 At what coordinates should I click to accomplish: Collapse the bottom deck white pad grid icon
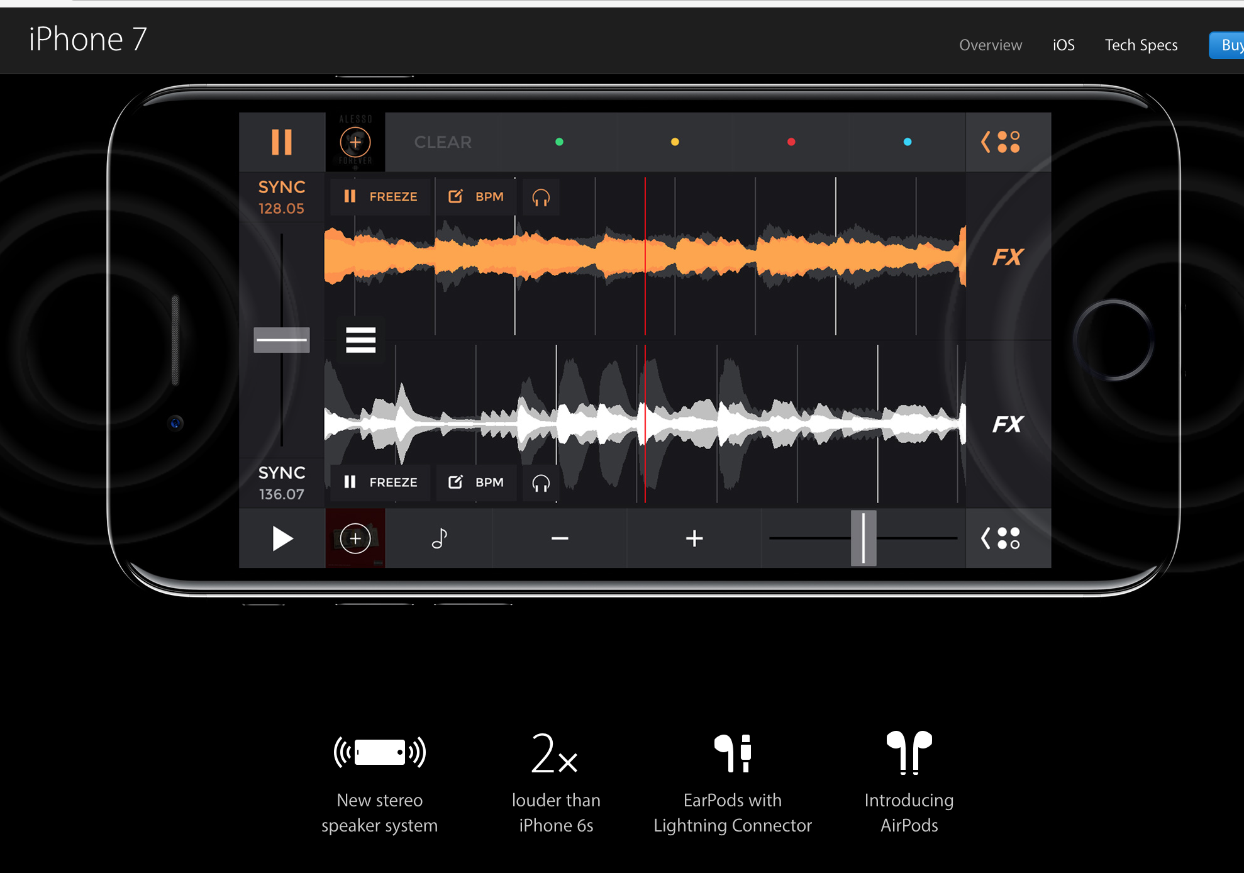coord(1001,538)
